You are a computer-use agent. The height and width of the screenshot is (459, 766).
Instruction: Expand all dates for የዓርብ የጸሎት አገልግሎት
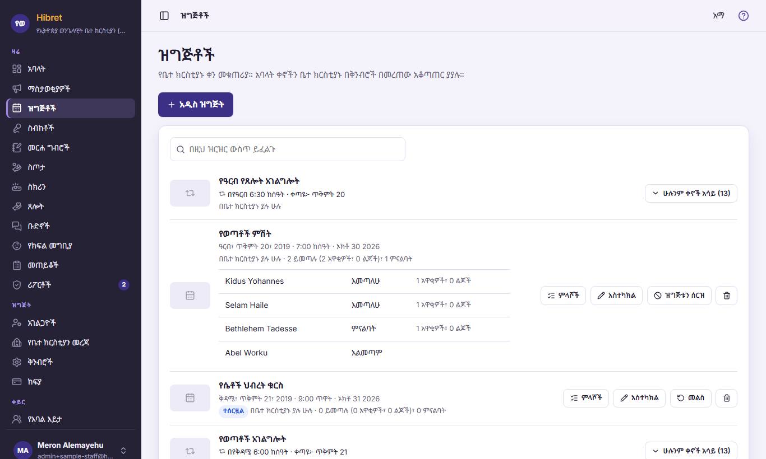pos(691,193)
